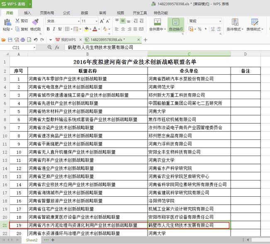Open the font name dropdown showing 宋体
The width and height of the screenshot is (270, 244).
[62, 21]
